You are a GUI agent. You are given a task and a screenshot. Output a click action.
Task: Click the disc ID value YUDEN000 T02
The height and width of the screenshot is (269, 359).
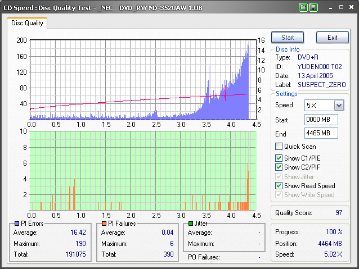pos(320,66)
